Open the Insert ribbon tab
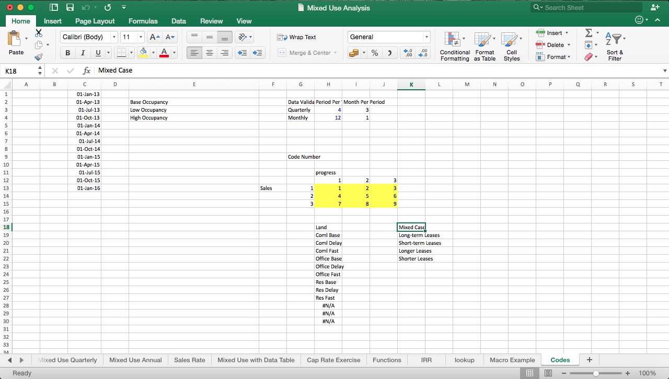Viewport: 669px width, 379px height. coord(52,21)
